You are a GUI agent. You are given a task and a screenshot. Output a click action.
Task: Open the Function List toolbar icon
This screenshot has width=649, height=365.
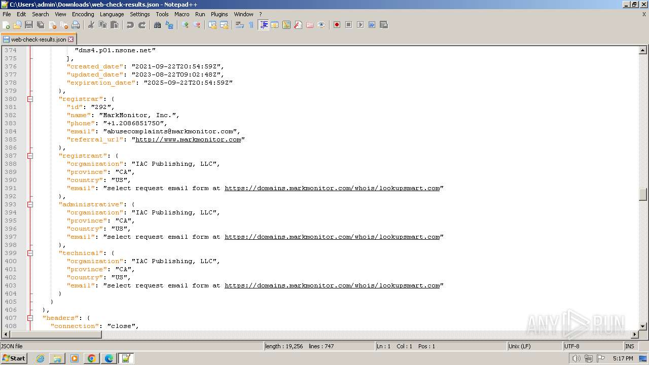tap(298, 25)
